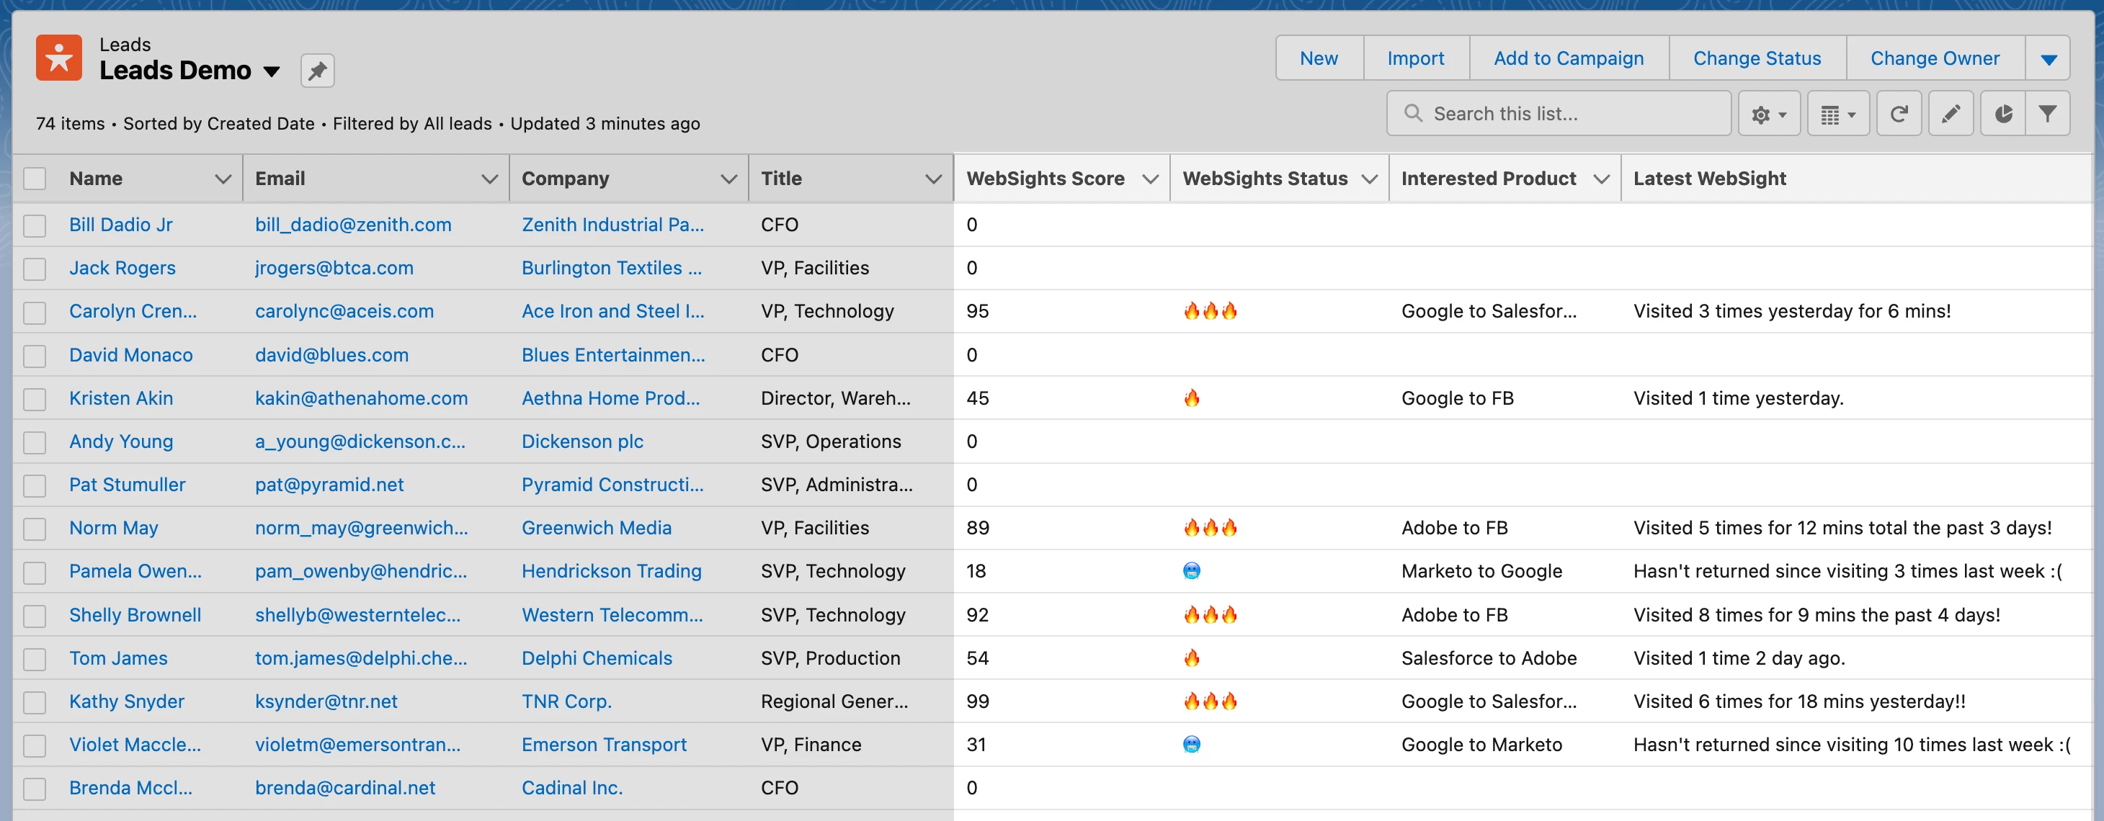The height and width of the screenshot is (821, 2104).
Task: Check the select-all header checkbox
Action: (x=35, y=179)
